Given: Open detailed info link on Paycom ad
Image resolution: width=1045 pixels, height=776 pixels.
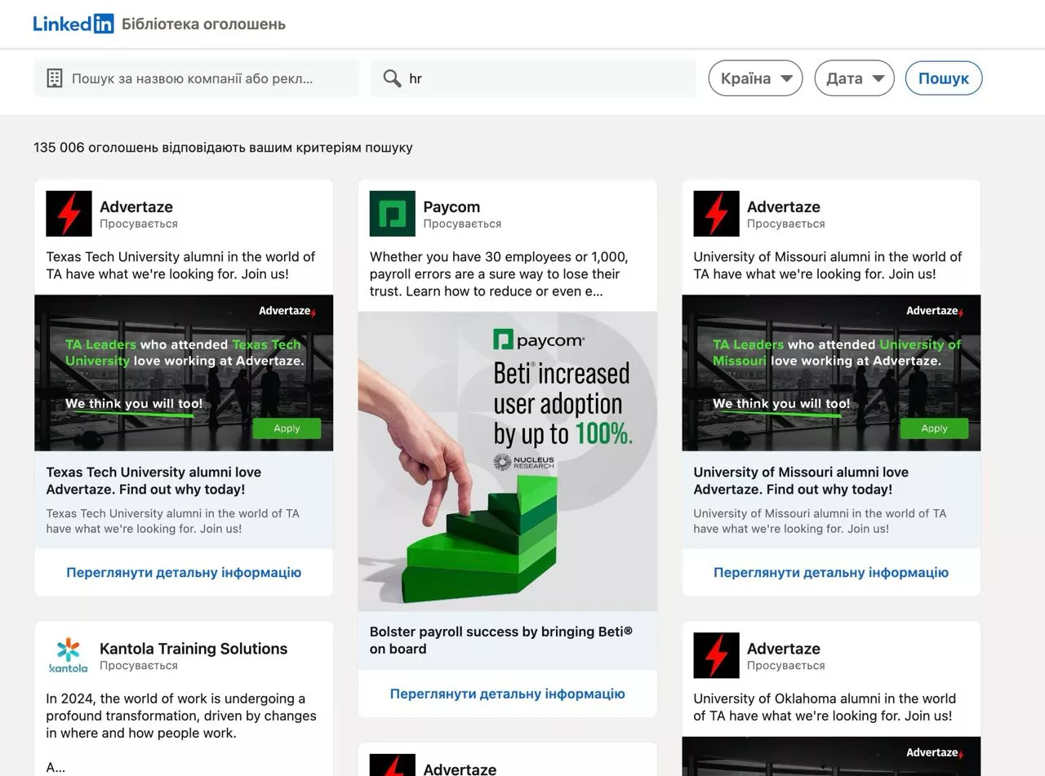Looking at the screenshot, I should pos(507,694).
